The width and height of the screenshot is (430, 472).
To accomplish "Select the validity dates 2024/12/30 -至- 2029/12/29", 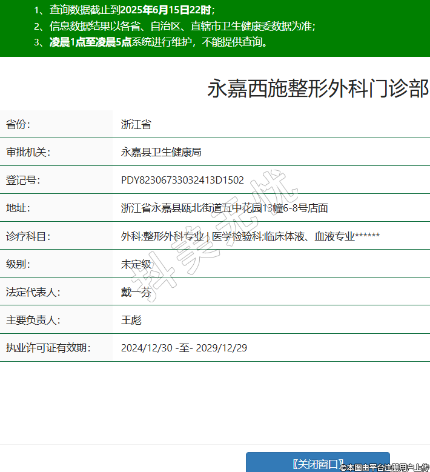I will [184, 347].
